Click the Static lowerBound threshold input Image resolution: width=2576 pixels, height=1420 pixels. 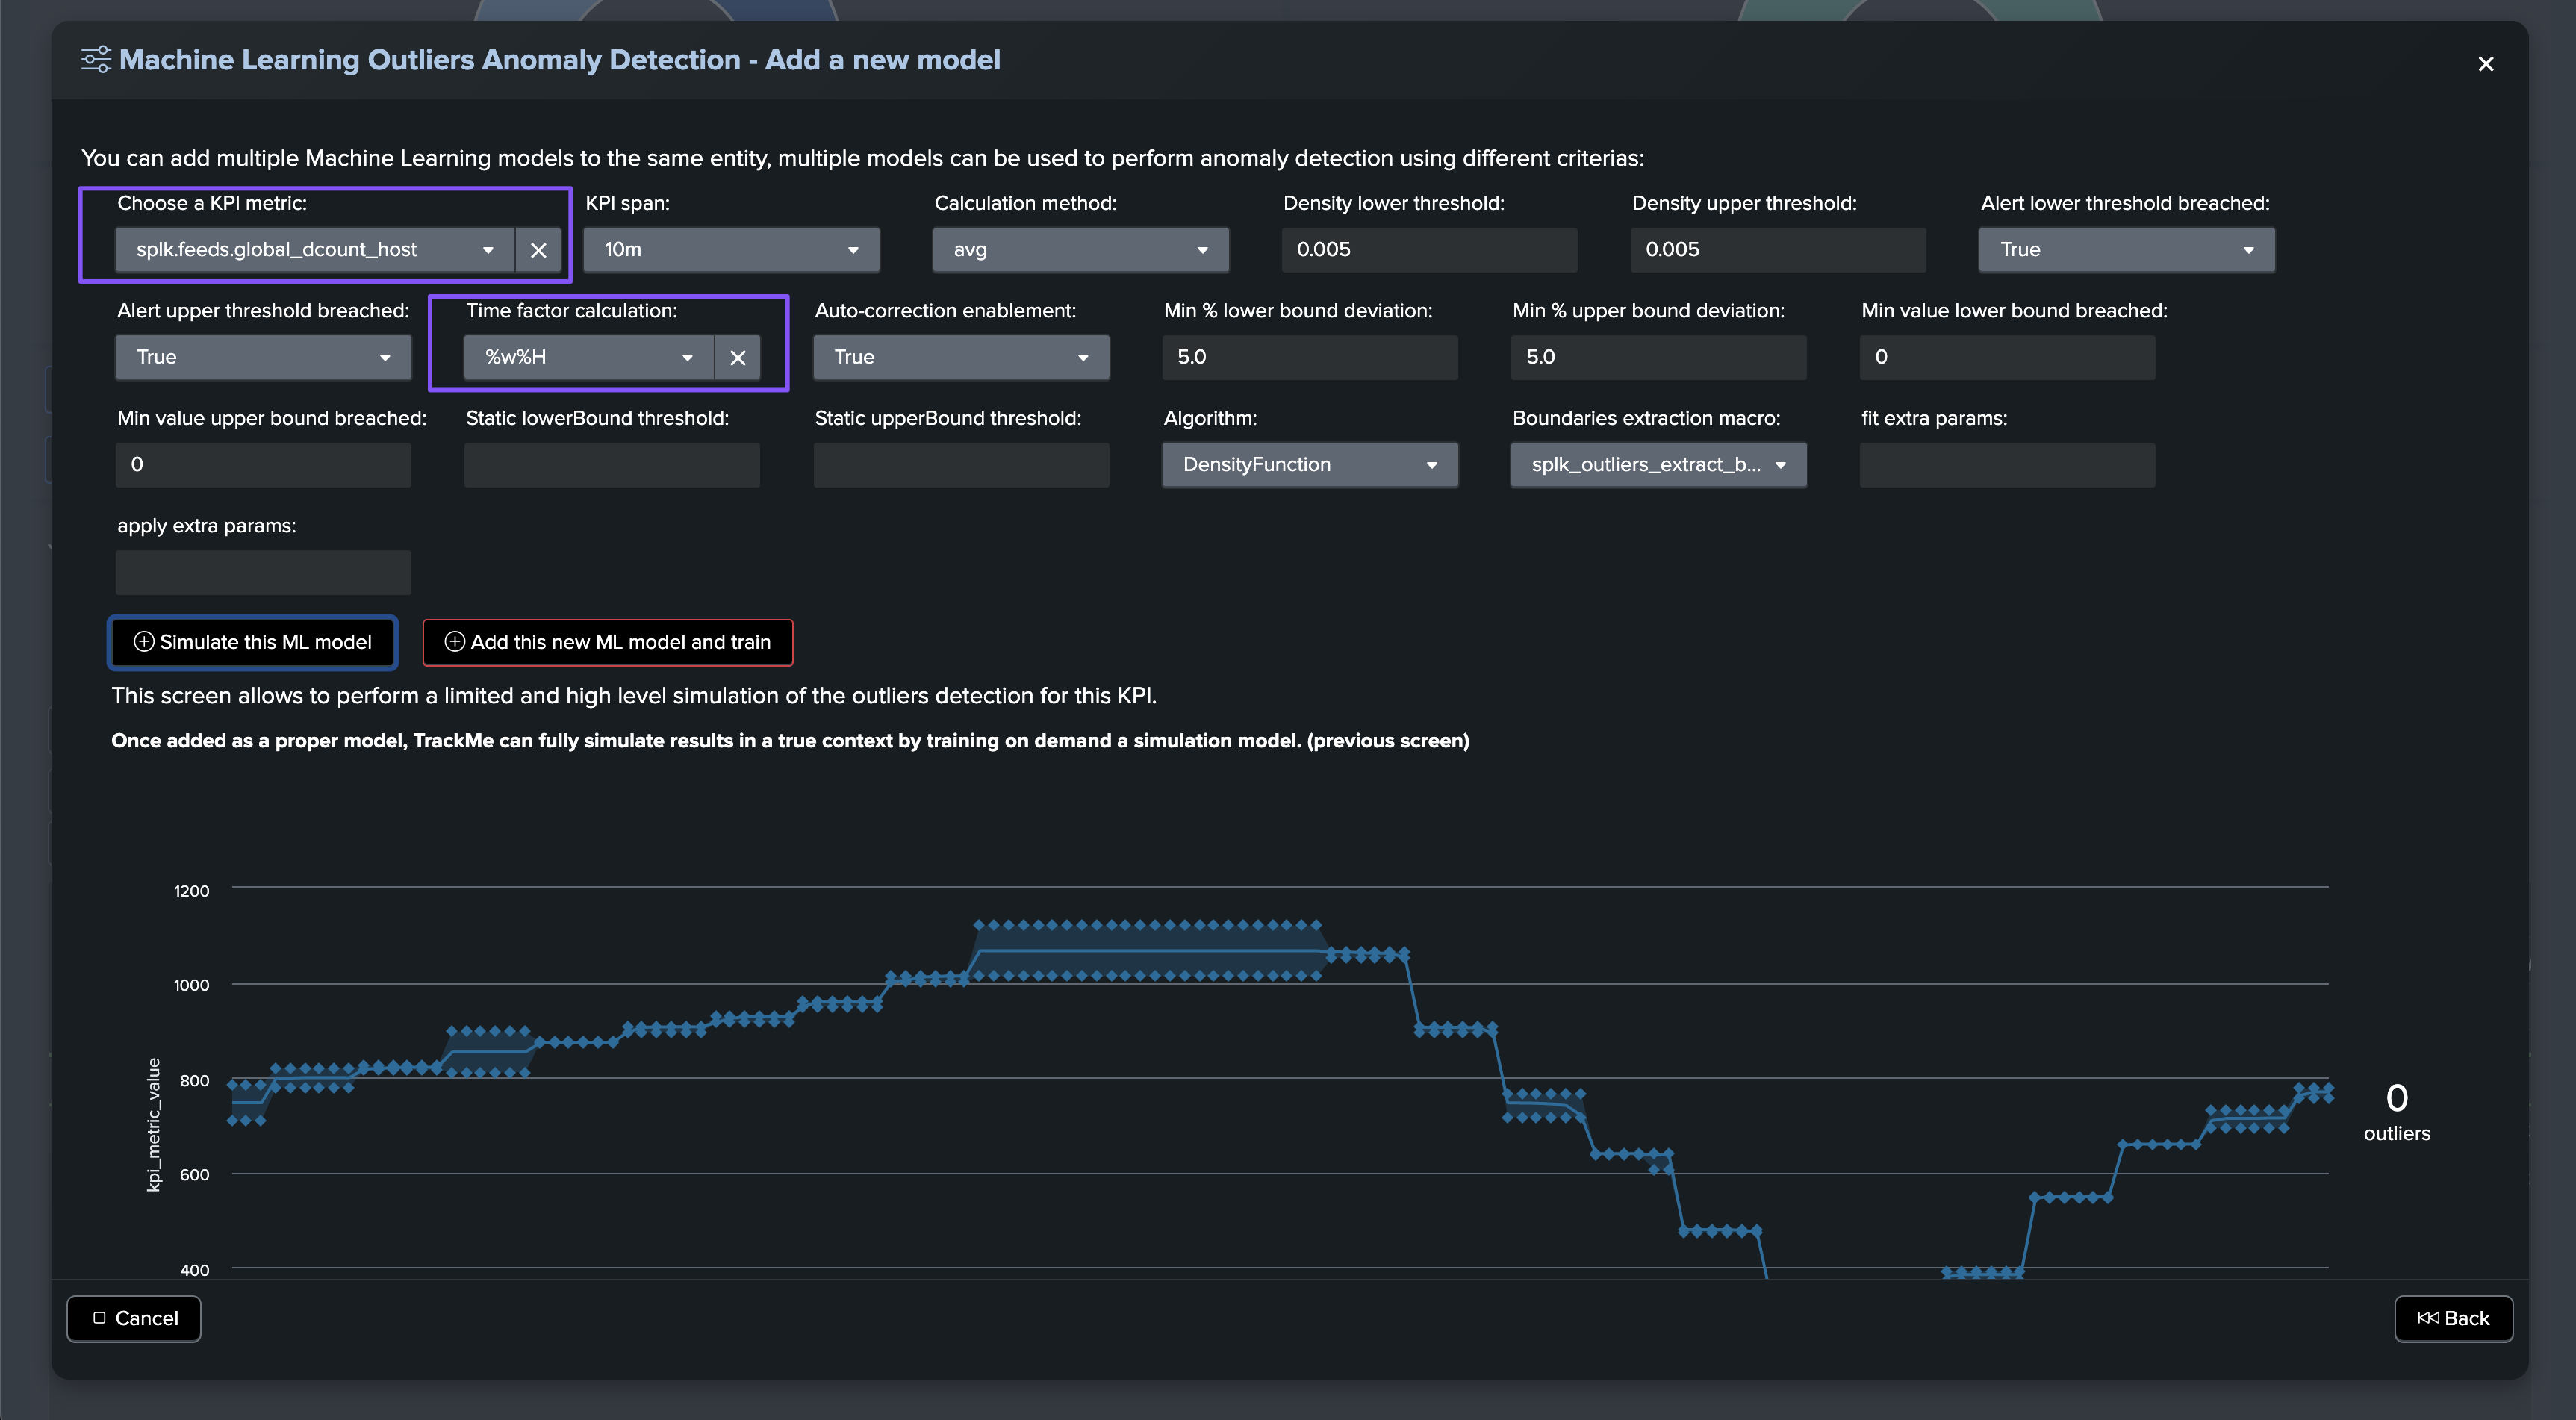click(x=612, y=465)
